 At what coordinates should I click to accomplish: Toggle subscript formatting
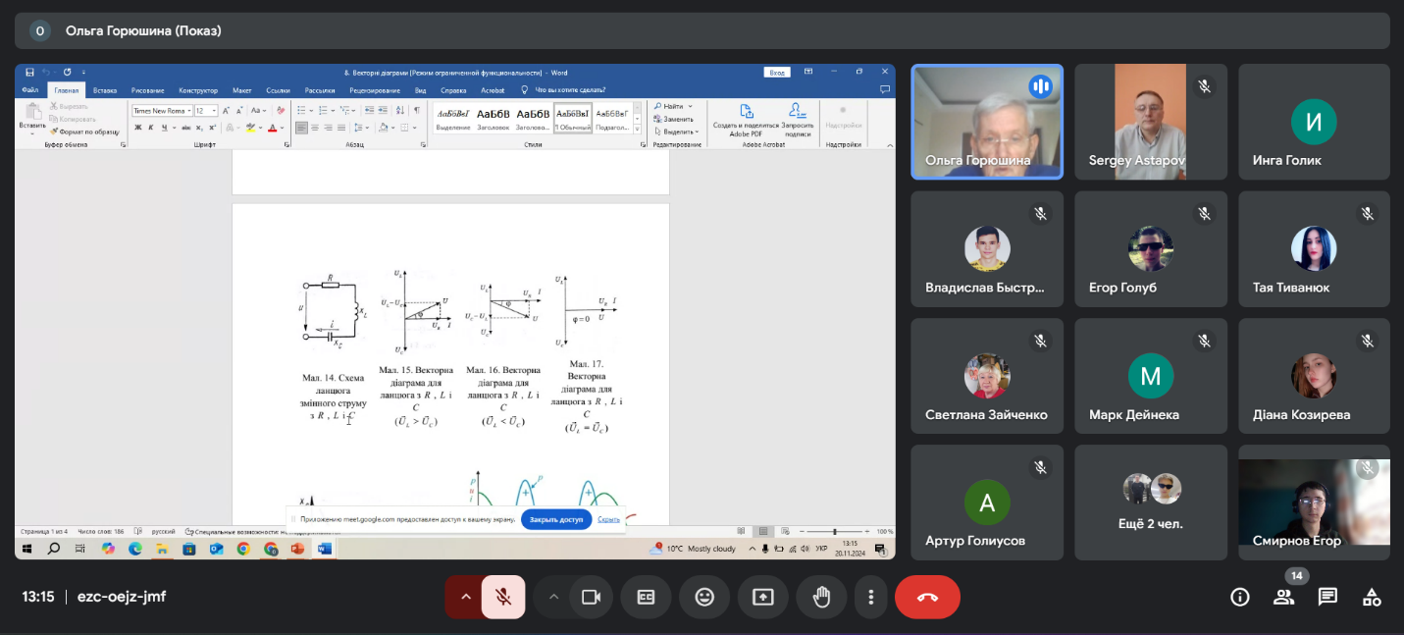[x=199, y=128]
